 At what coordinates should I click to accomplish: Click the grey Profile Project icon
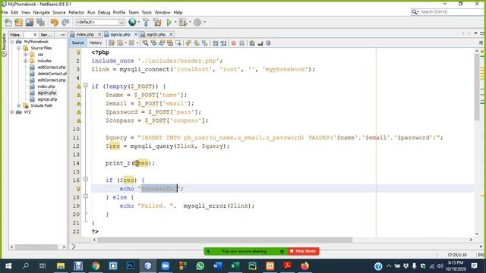click(x=197, y=22)
